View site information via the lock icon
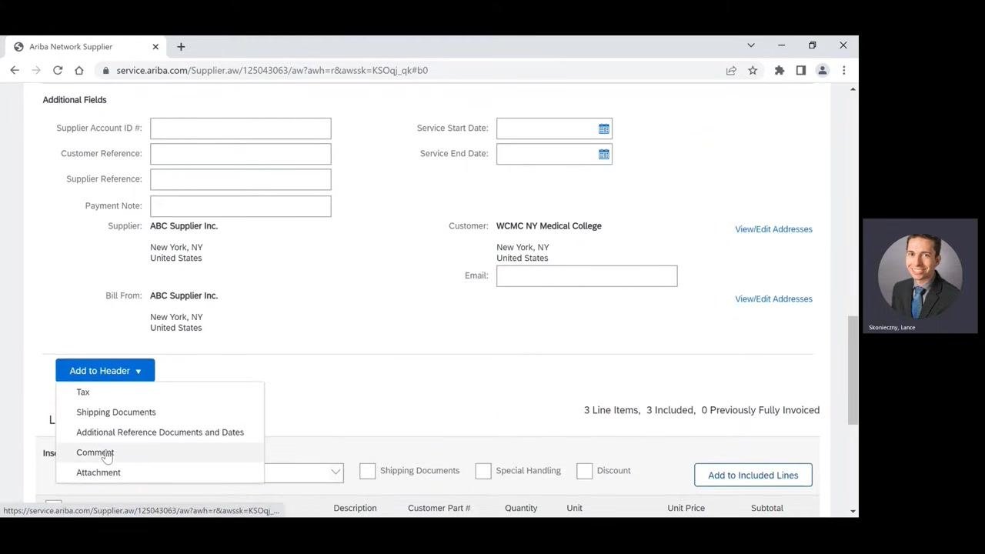985x554 pixels. [105, 70]
